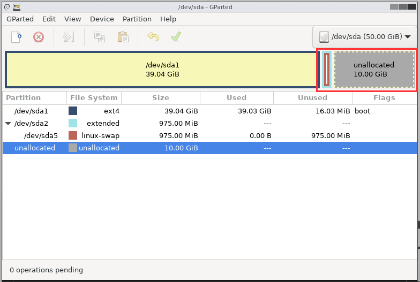Click the linux-swap file system label
420x282 pixels.
tap(101, 136)
